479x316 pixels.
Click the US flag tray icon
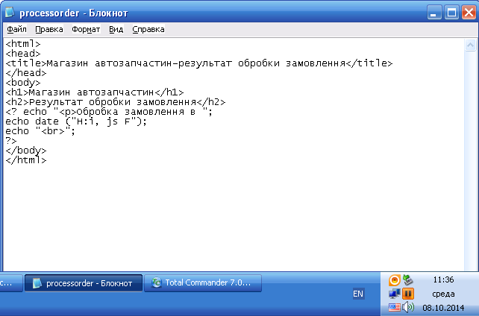point(395,307)
